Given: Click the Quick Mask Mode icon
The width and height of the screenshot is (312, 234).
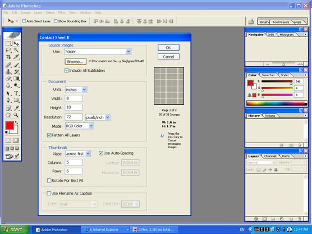Looking at the screenshot, I should coord(16,140).
